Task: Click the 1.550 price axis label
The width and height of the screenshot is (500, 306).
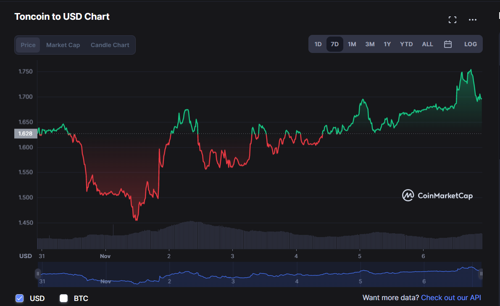Action: [x=26, y=172]
